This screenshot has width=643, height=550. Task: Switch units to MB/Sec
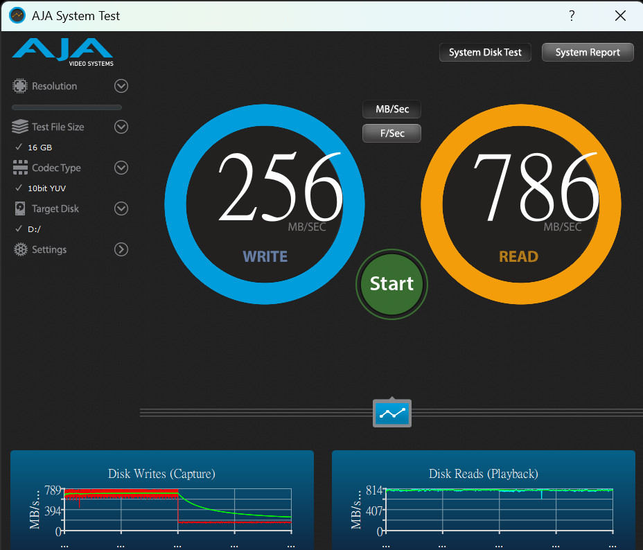[391, 109]
